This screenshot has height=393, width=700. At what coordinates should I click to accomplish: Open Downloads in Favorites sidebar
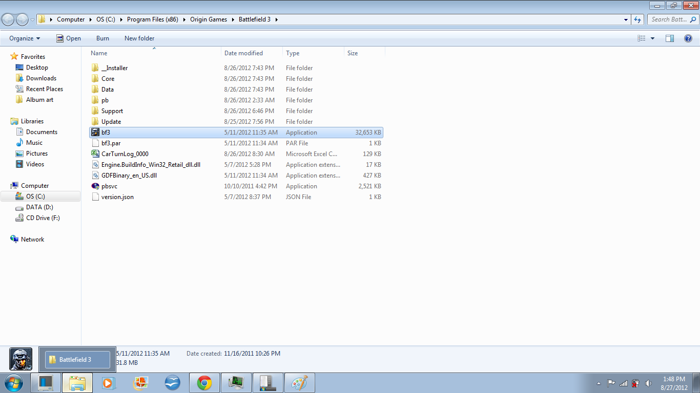click(x=41, y=78)
